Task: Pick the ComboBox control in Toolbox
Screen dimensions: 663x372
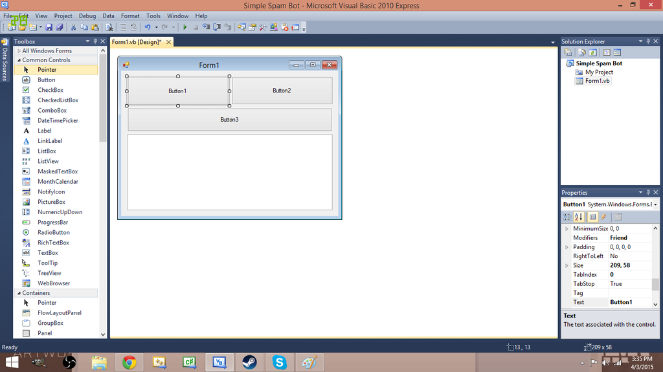Action: 56,111
